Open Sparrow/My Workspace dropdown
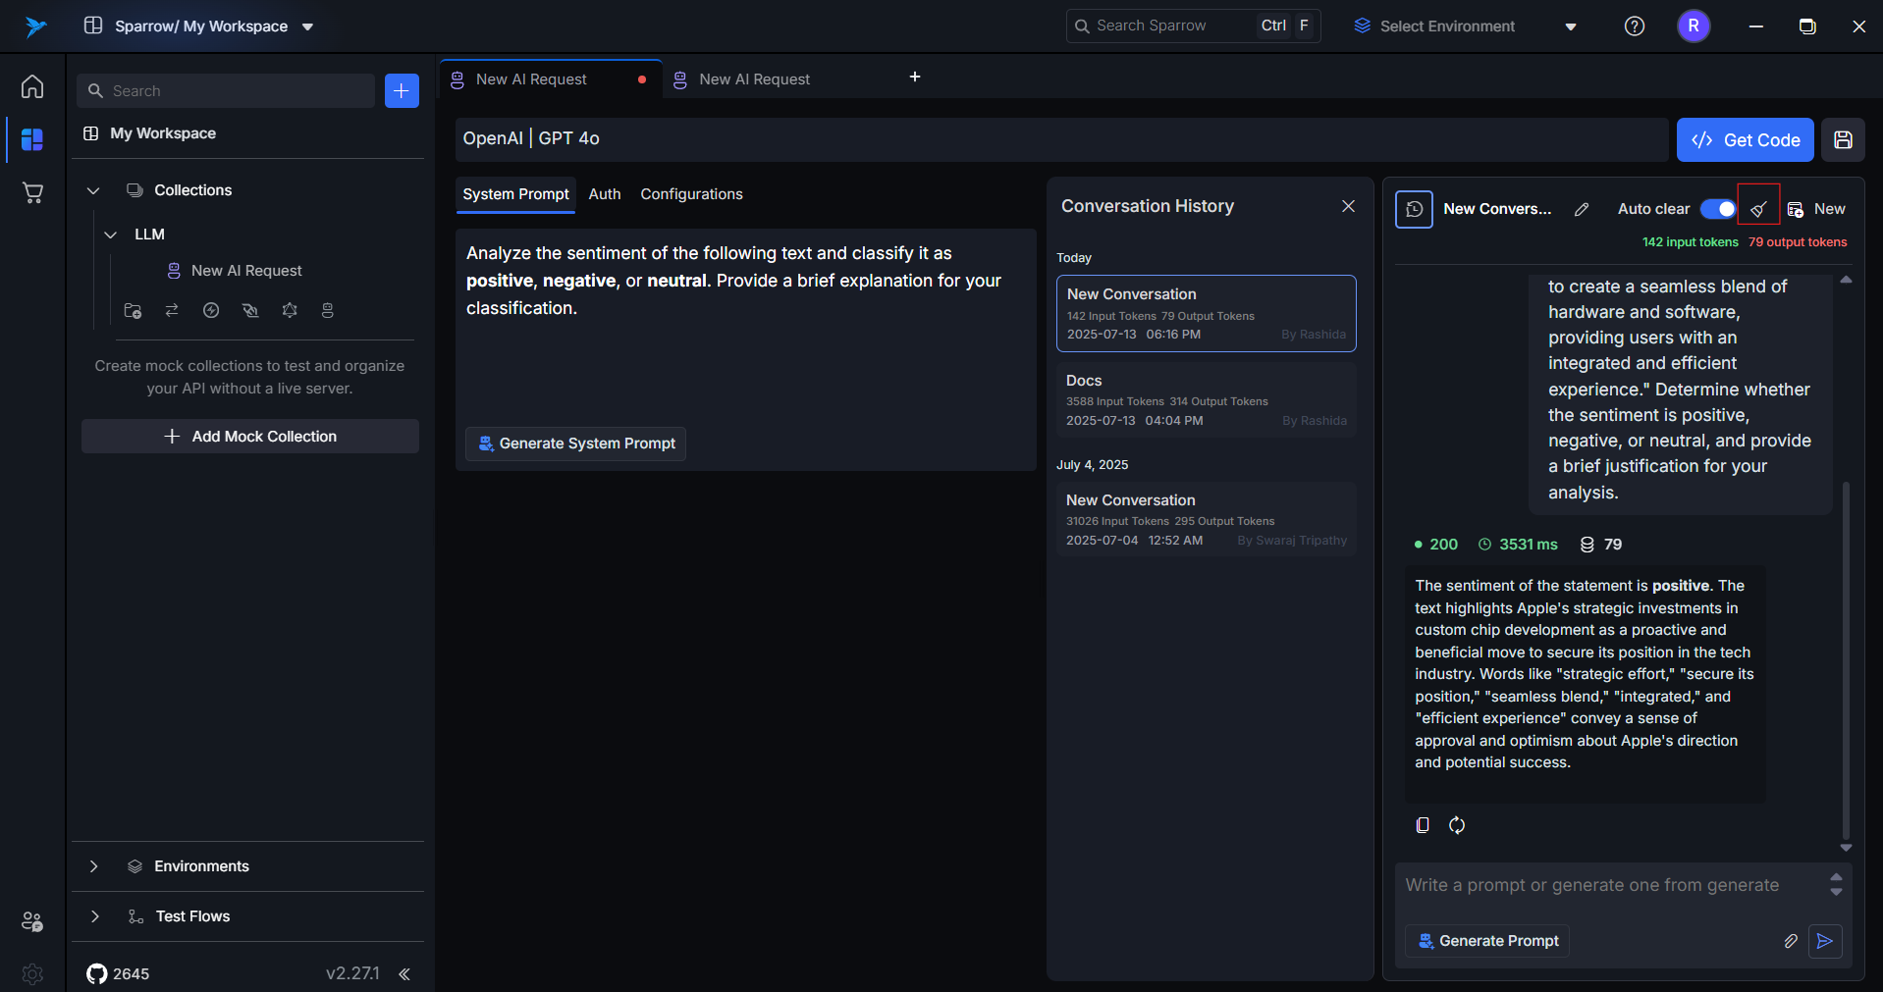The height and width of the screenshot is (992, 1883). [199, 26]
